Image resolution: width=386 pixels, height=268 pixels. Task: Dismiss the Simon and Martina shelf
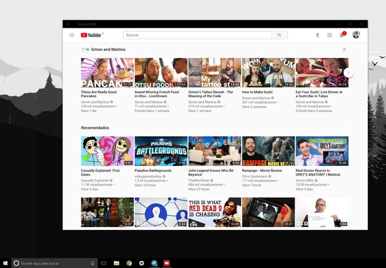(x=344, y=49)
